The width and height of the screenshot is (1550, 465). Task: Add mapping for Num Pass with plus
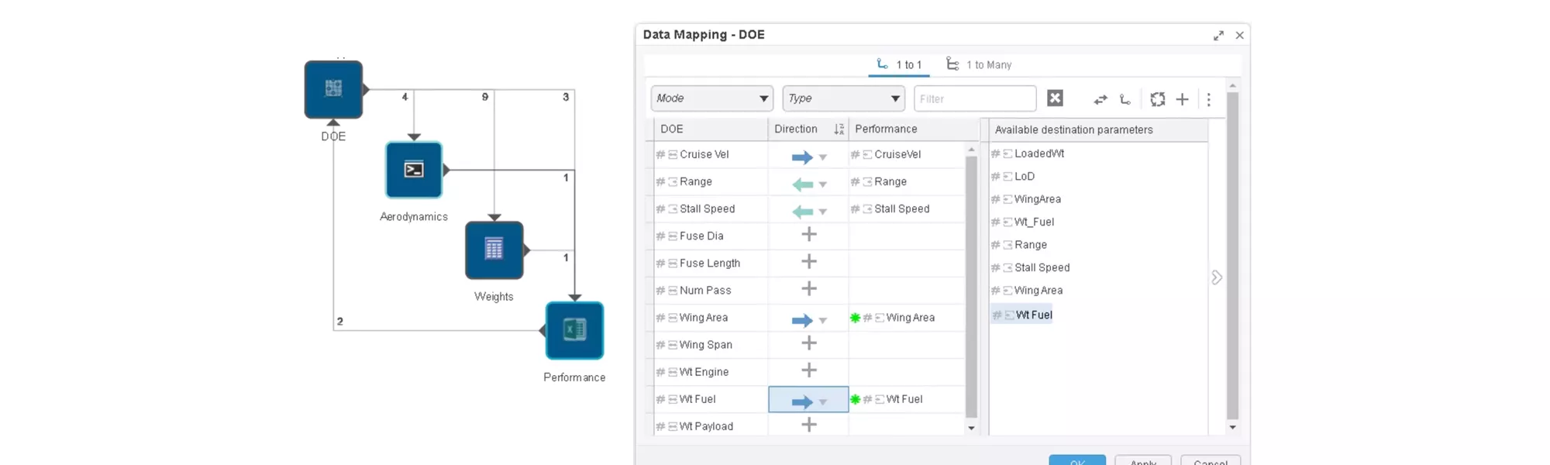[809, 288]
